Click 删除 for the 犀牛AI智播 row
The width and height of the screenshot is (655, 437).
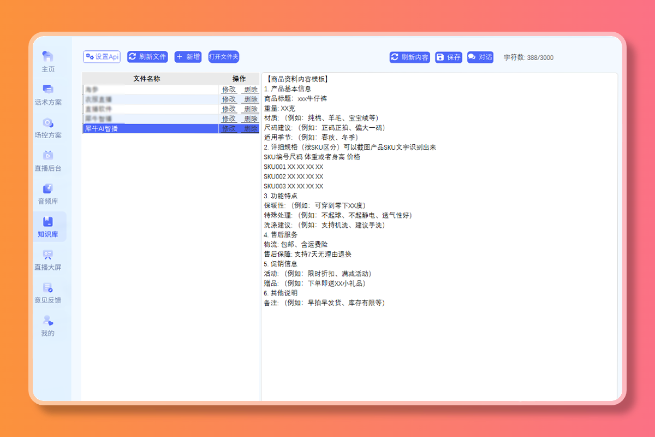pos(251,129)
